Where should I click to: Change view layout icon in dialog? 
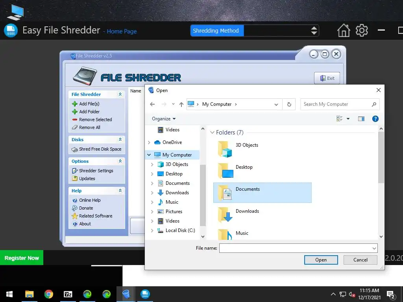[x=340, y=119]
